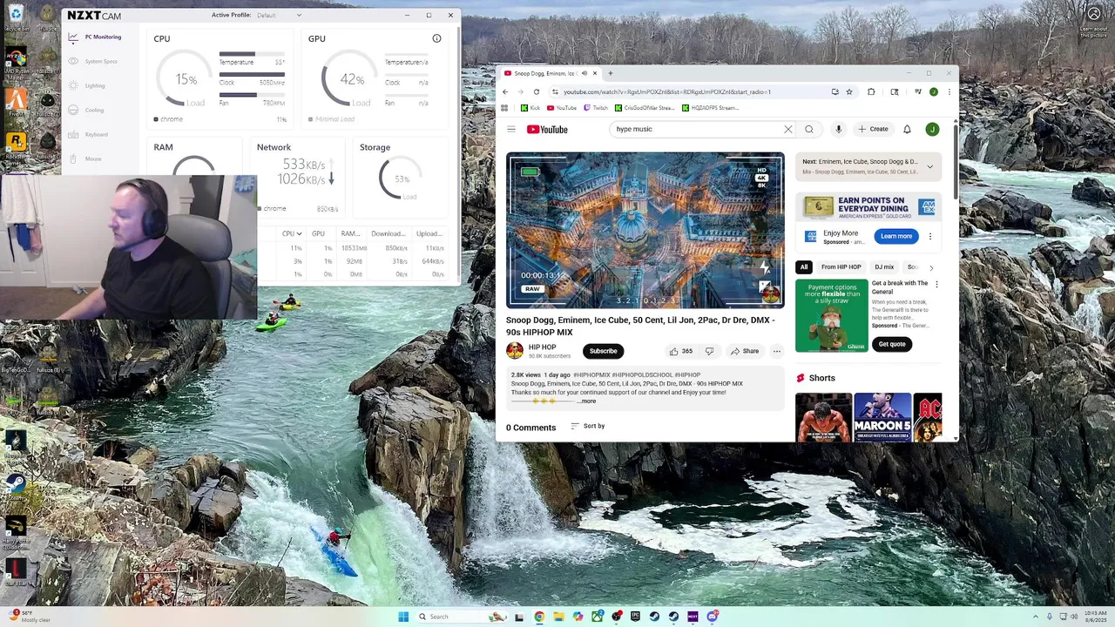Subscribe to HIP HOP channel
The image size is (1115, 627).
tap(603, 351)
